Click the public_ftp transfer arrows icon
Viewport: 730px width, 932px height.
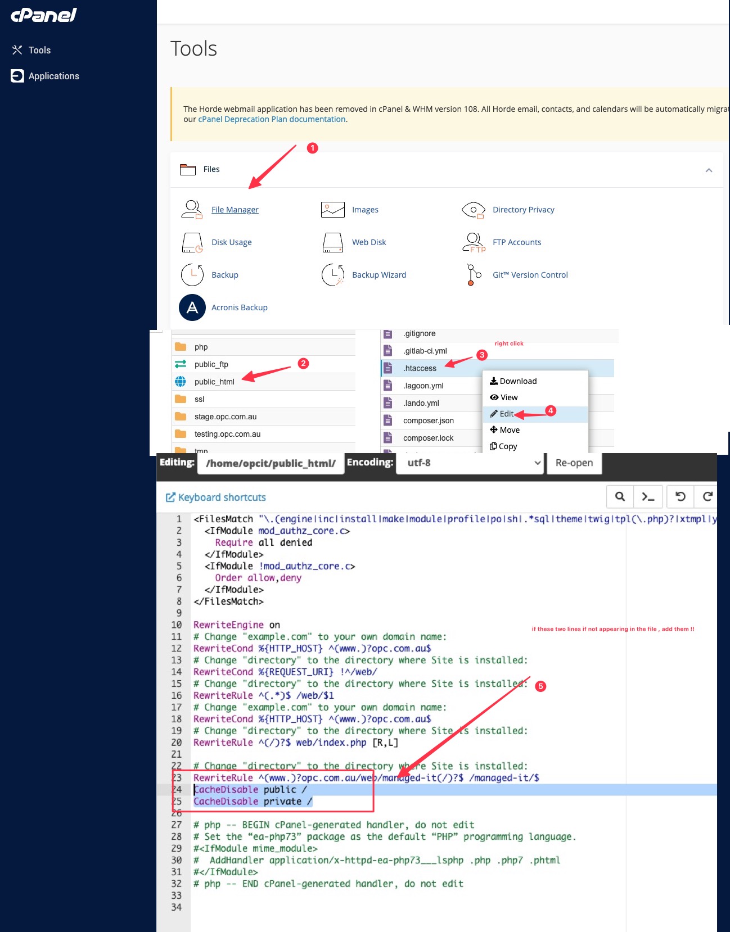tap(181, 364)
